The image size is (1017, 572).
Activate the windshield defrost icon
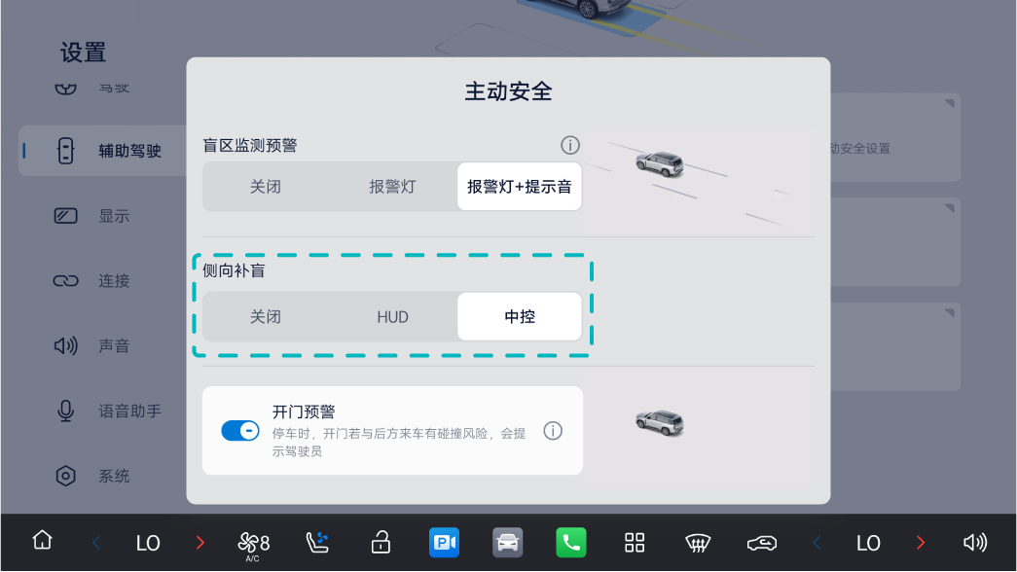[x=698, y=543]
